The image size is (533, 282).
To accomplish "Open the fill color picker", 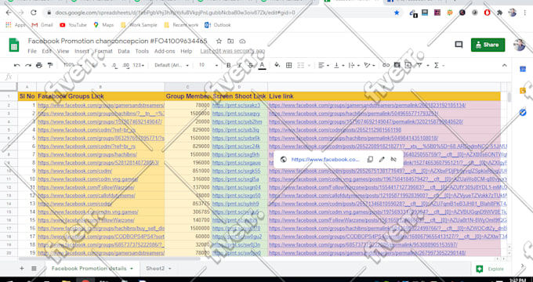I will (277, 65).
